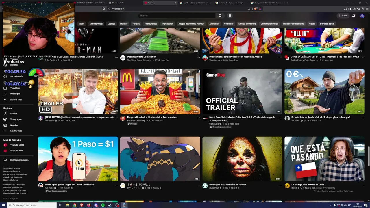Click the Brave Rewards triangle icon

click(260, 9)
